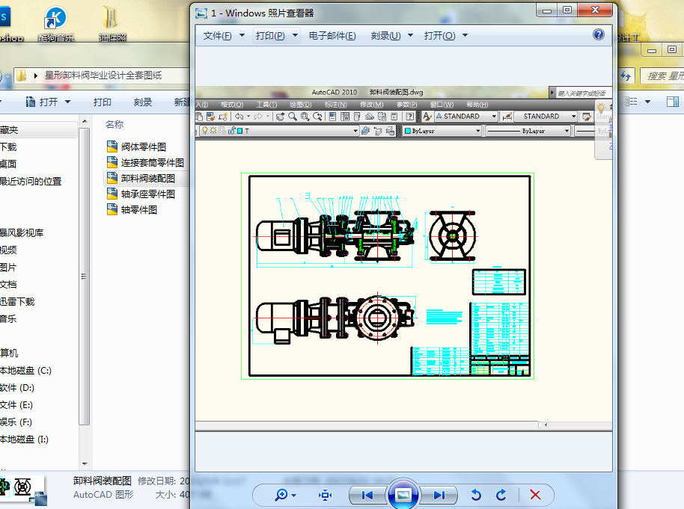Expand the zoom slider dropdown arrow
The image size is (684, 509).
coord(294,496)
